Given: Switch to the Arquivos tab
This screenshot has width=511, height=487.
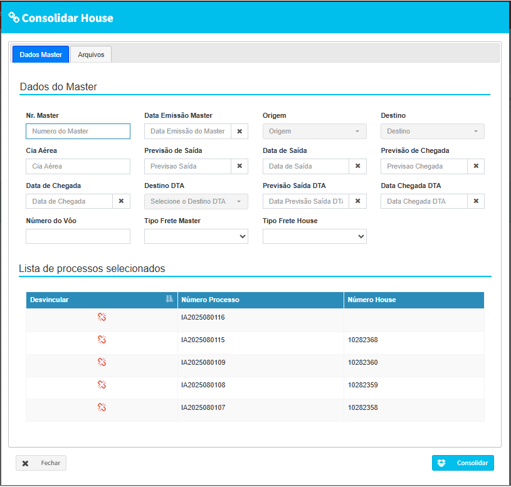Looking at the screenshot, I should (91, 55).
